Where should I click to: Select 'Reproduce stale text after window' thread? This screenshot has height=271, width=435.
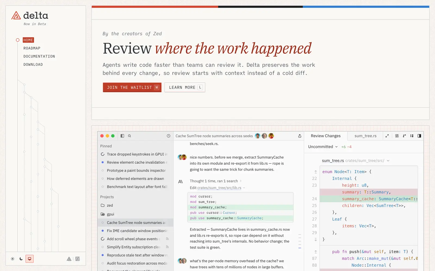pyautogui.click(x=135, y=255)
